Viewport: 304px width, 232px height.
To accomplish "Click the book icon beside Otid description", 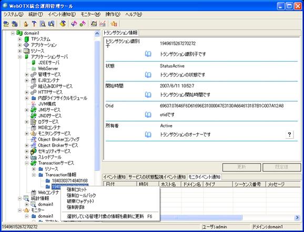I will [148, 114].
